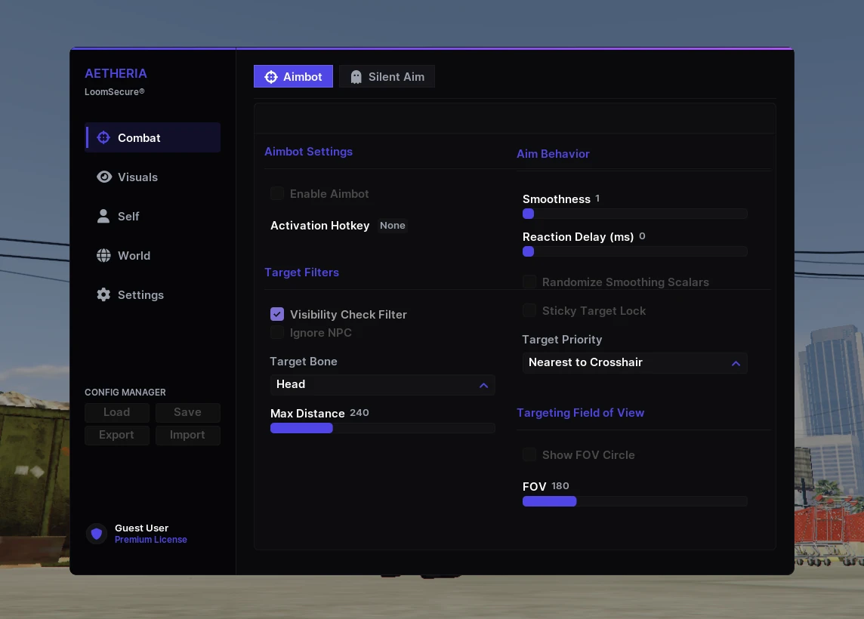Select the Self person icon
The image size is (864, 619).
coord(103,216)
